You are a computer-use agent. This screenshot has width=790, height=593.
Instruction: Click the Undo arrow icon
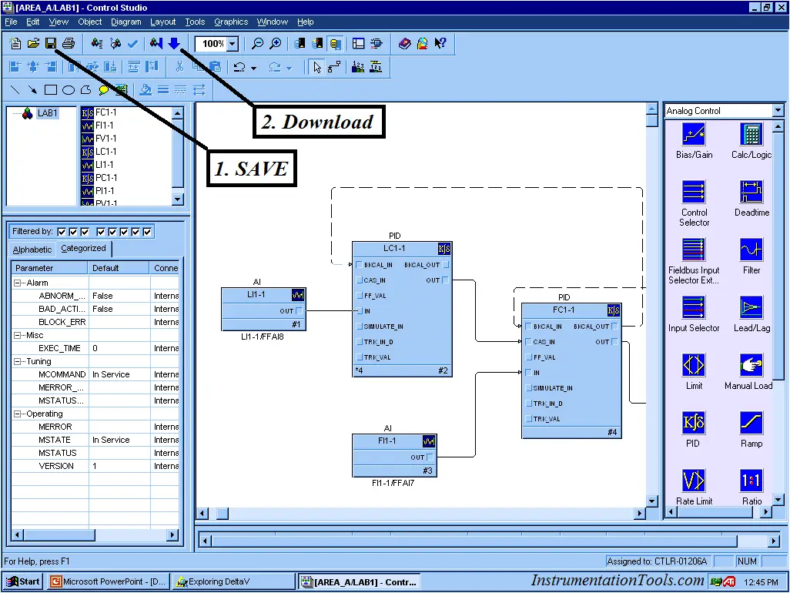(239, 67)
